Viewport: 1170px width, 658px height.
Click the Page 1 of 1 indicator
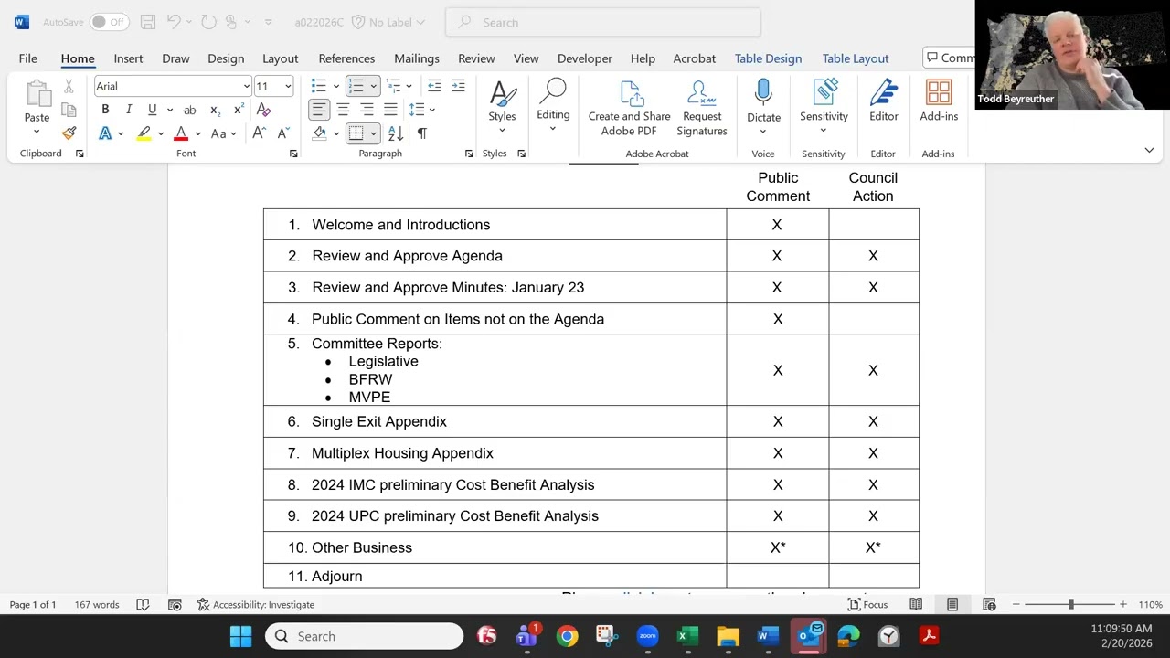click(33, 604)
